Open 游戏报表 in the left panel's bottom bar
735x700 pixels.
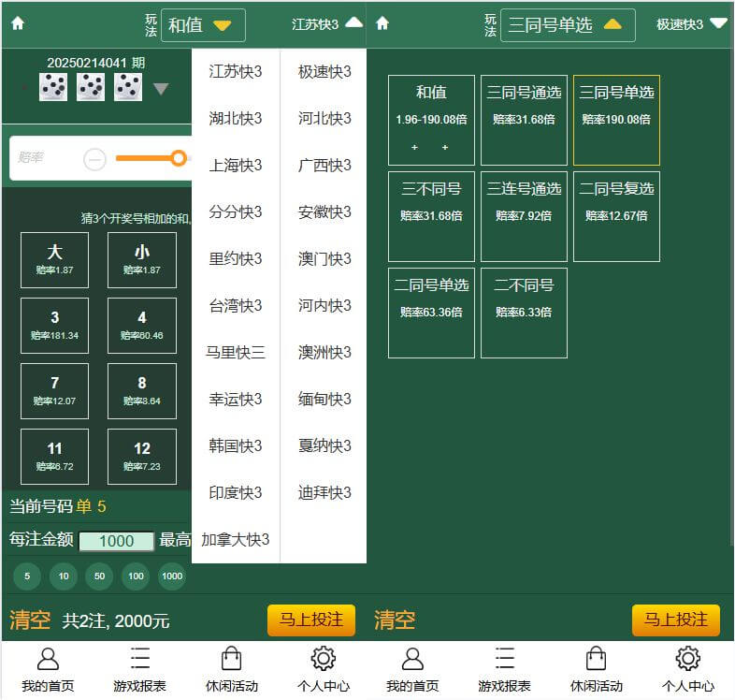pyautogui.click(x=139, y=670)
